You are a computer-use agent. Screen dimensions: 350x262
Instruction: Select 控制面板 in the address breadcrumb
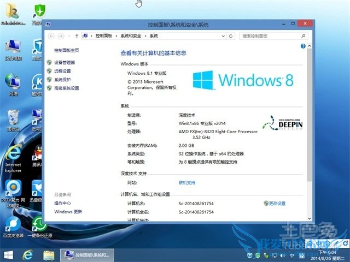tap(104, 36)
